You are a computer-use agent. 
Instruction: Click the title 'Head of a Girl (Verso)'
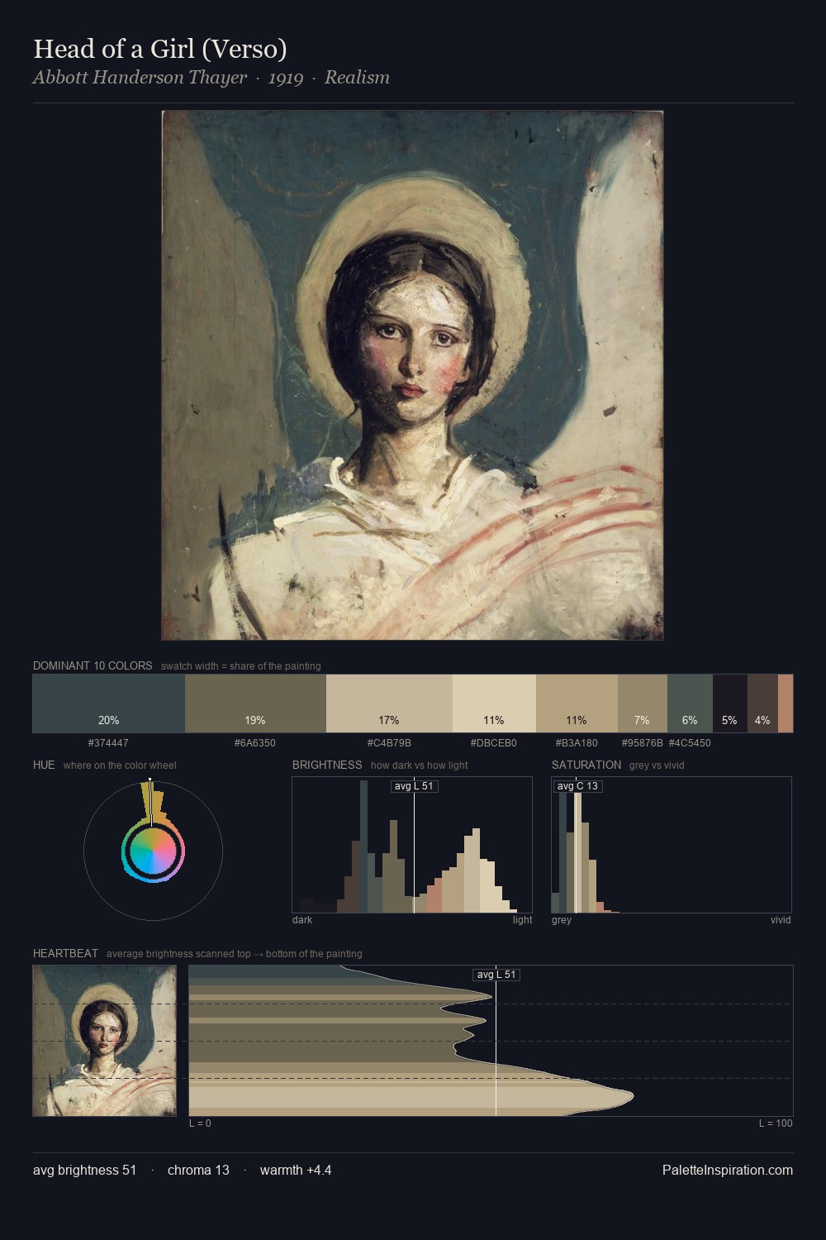pyautogui.click(x=160, y=49)
